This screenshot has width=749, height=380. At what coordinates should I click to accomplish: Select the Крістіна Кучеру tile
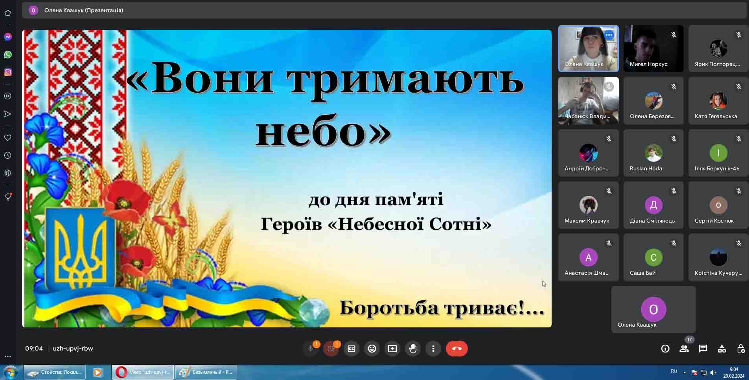718,258
